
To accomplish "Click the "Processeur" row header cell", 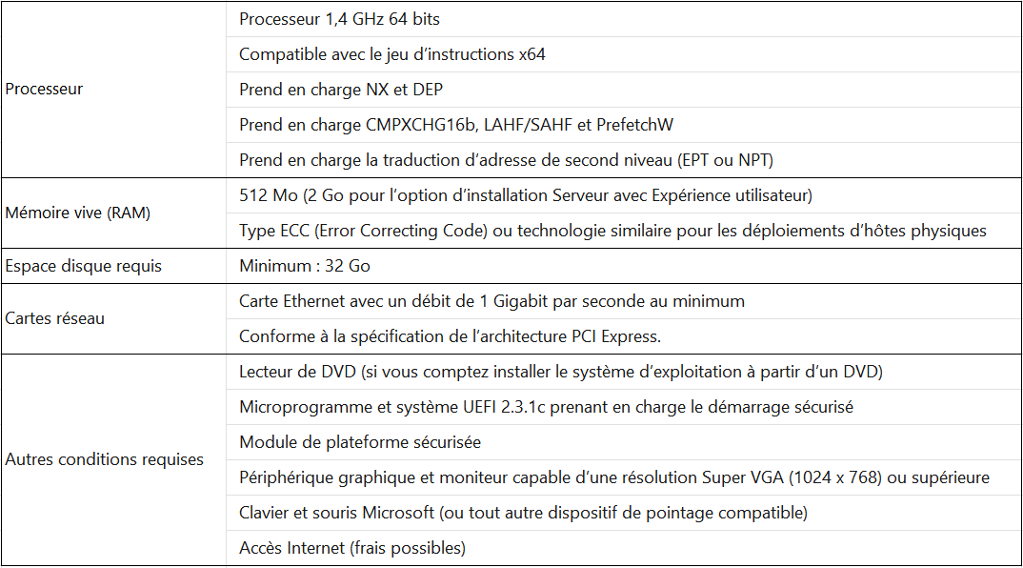I will click(x=45, y=89).
